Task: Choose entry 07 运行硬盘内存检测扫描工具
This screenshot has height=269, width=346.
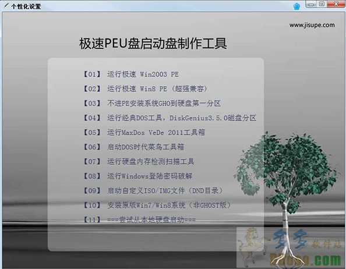Action: [139, 162]
